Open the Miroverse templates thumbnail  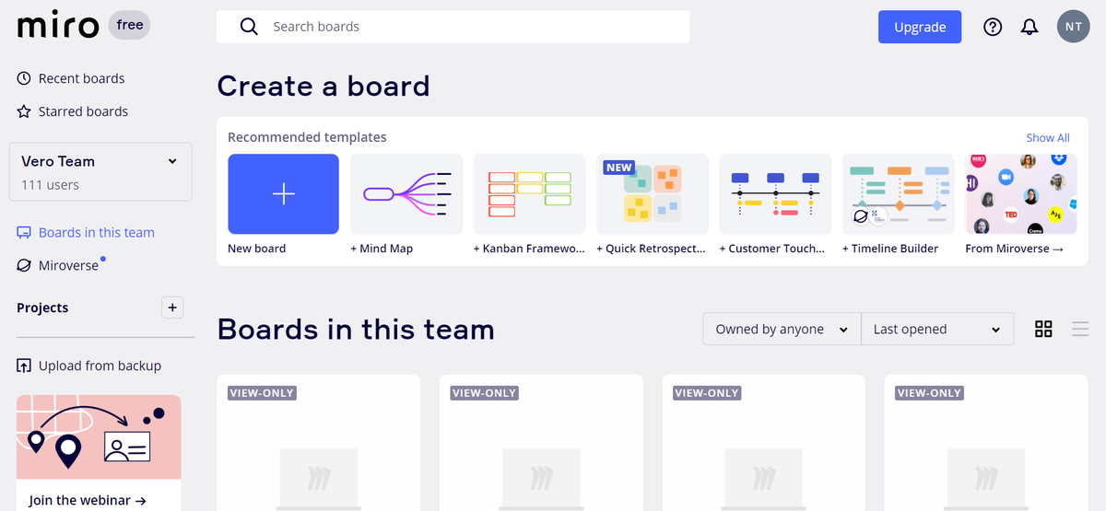click(x=1021, y=193)
